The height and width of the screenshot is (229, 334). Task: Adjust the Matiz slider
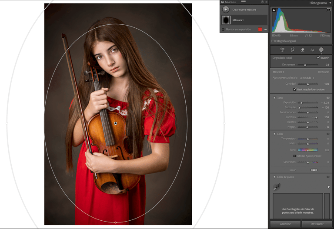(x=307, y=144)
